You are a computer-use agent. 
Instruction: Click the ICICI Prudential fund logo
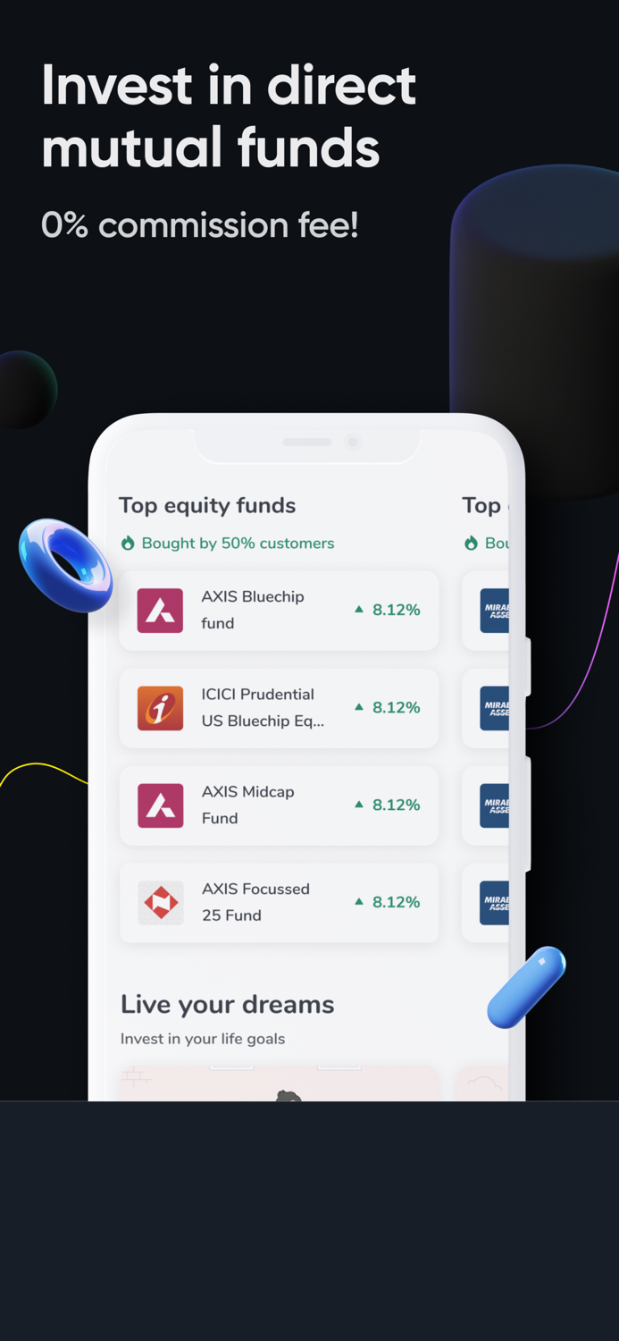[x=160, y=708]
